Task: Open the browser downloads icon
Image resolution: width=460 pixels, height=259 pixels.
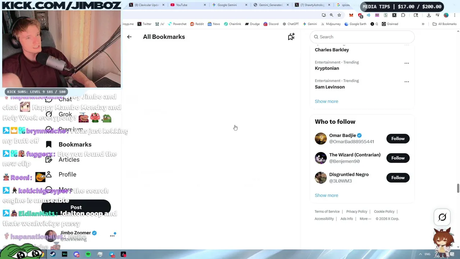Action: tap(429, 15)
